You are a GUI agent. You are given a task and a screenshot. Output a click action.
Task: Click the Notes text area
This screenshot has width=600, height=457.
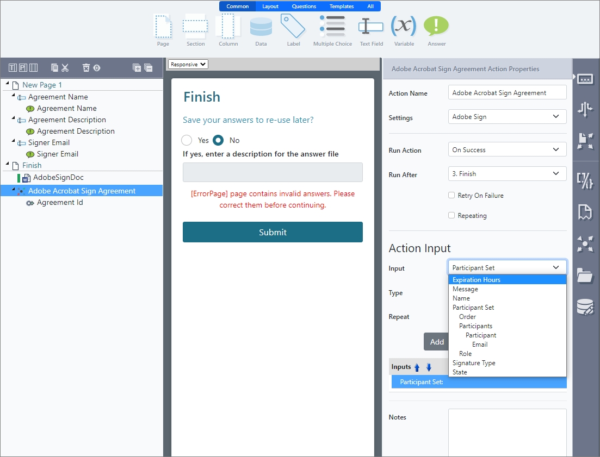coord(507,433)
